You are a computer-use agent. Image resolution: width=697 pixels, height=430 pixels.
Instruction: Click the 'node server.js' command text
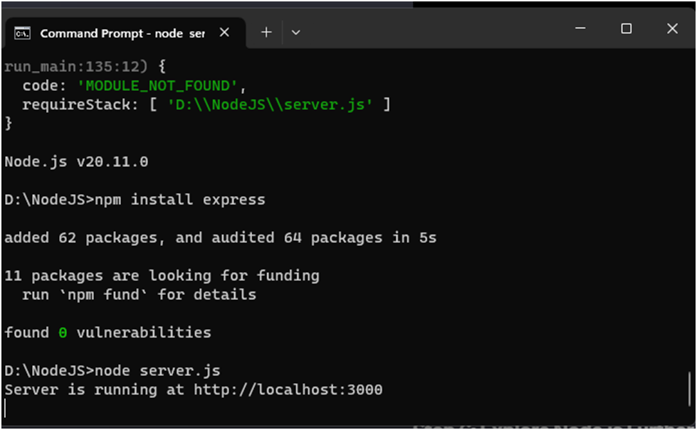point(157,370)
